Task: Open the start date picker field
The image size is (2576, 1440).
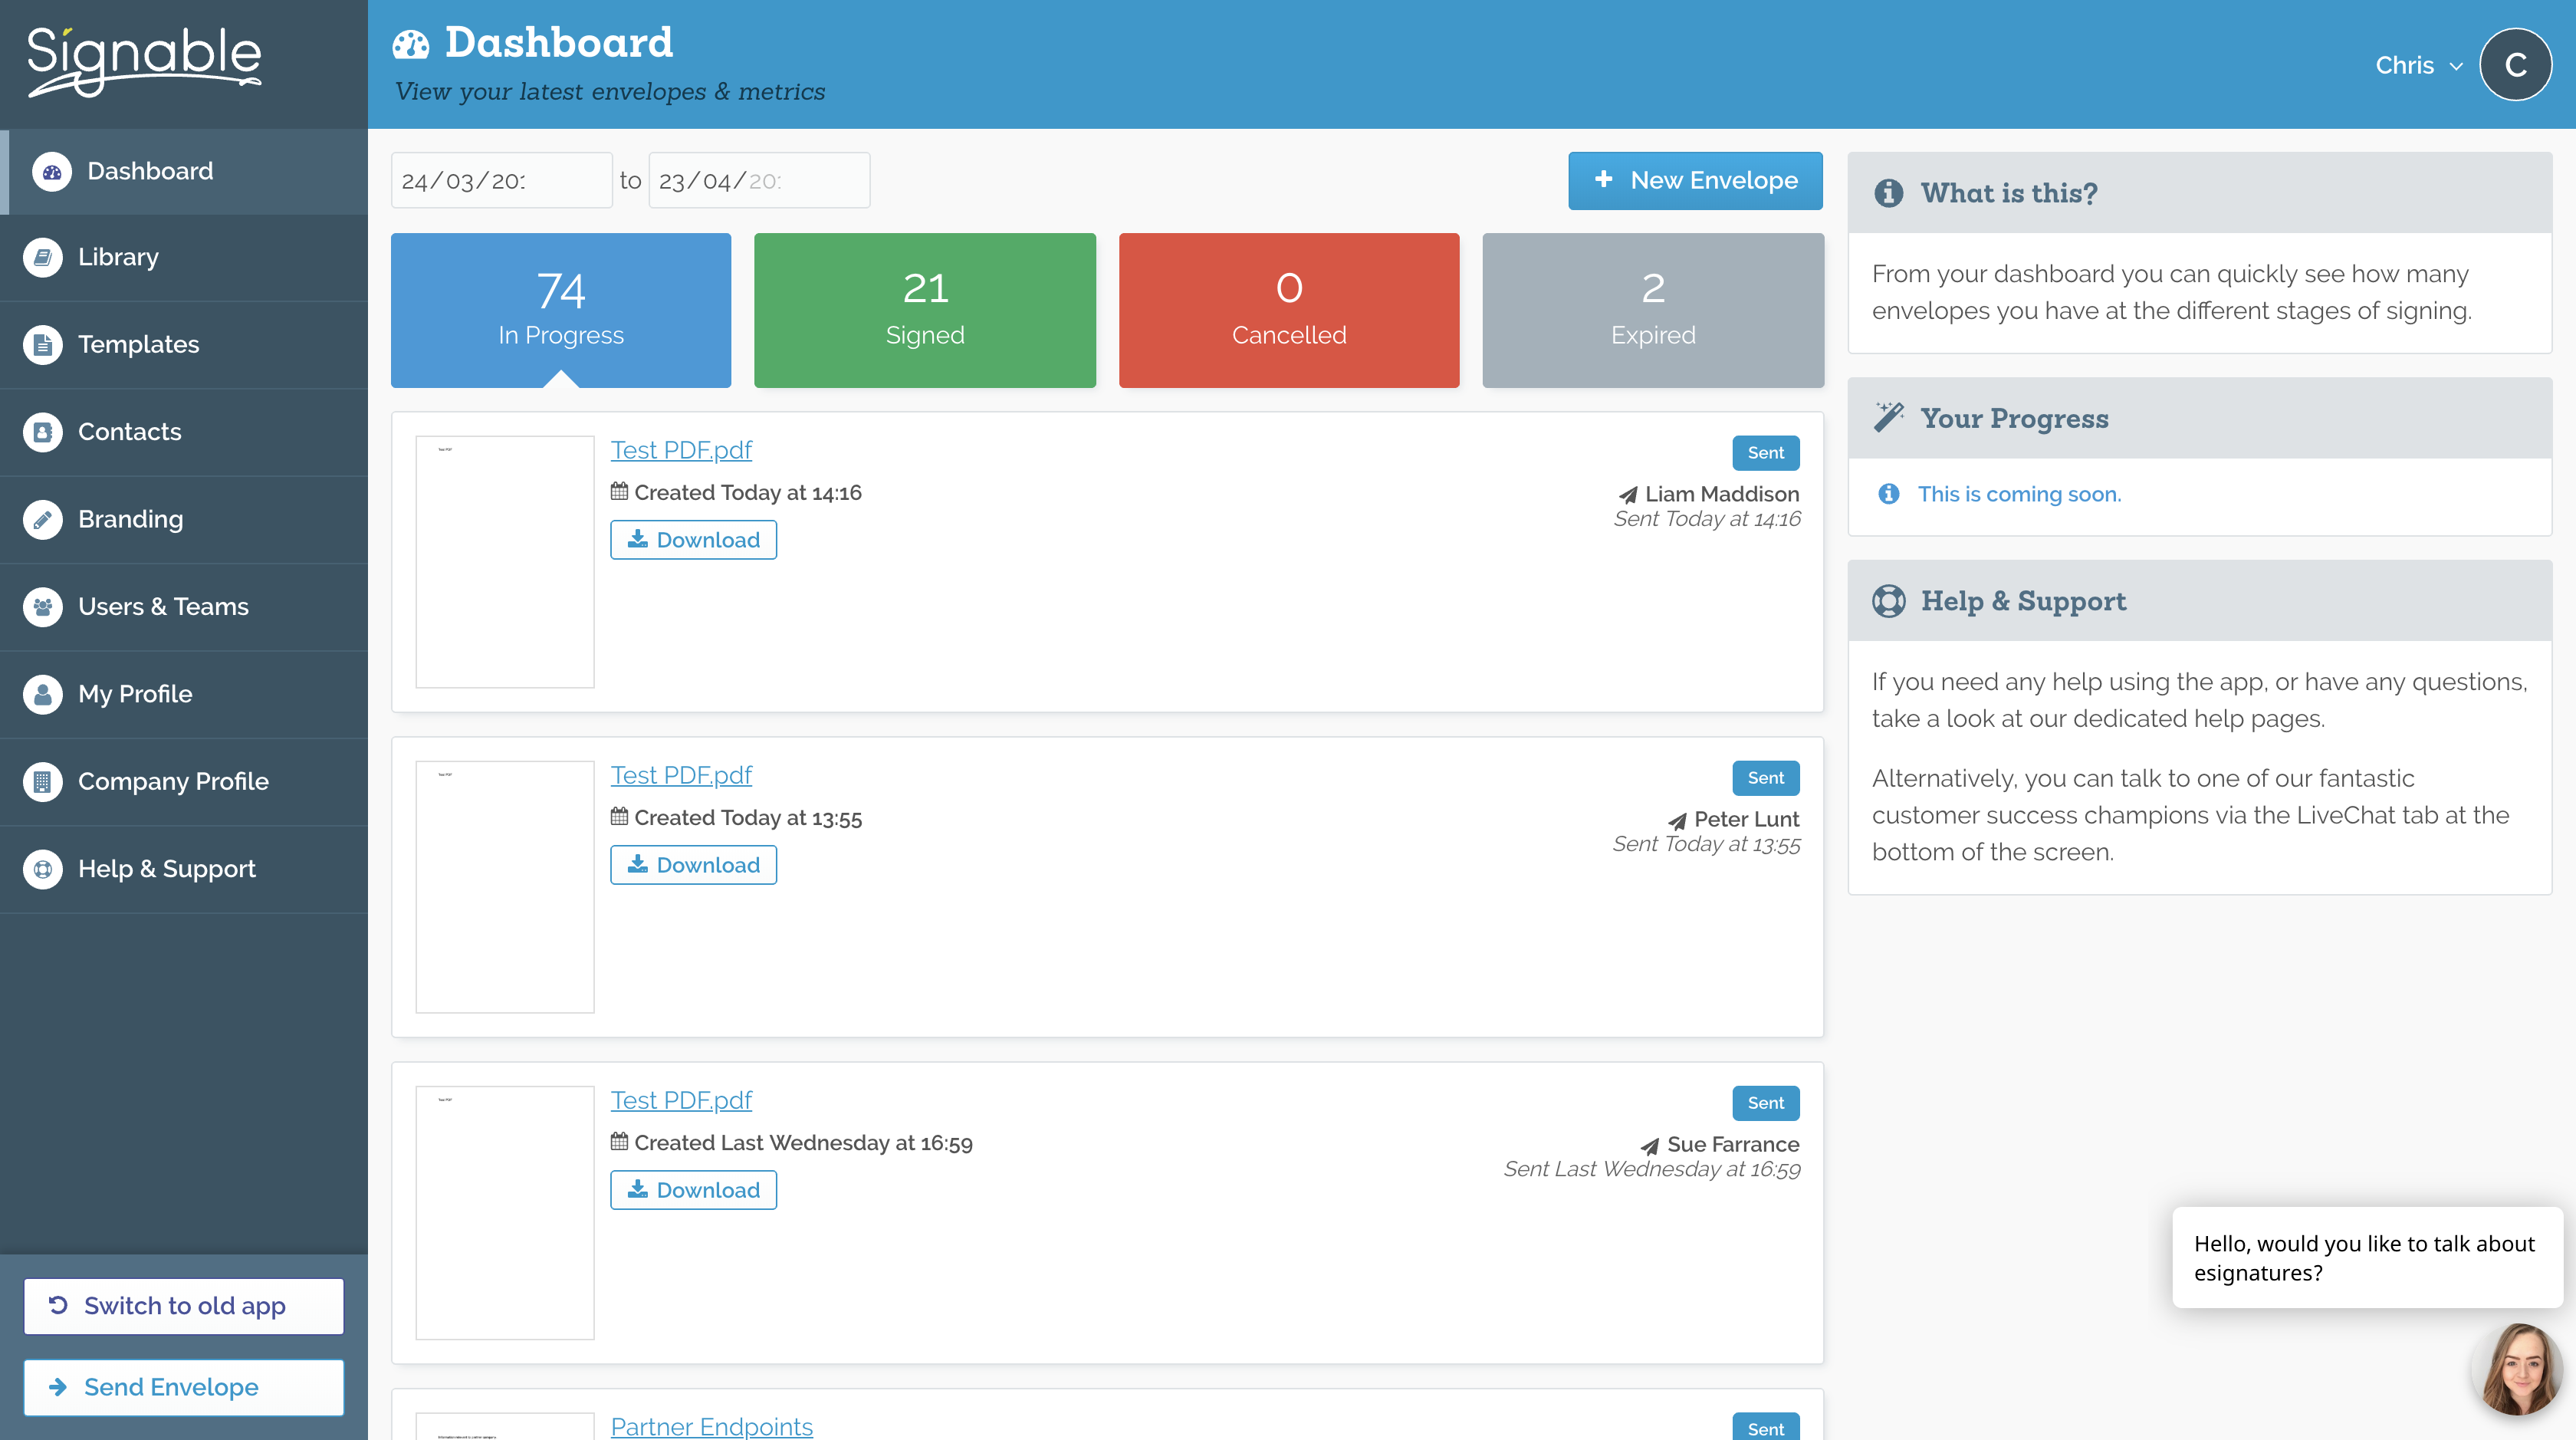Action: pyautogui.click(x=500, y=181)
